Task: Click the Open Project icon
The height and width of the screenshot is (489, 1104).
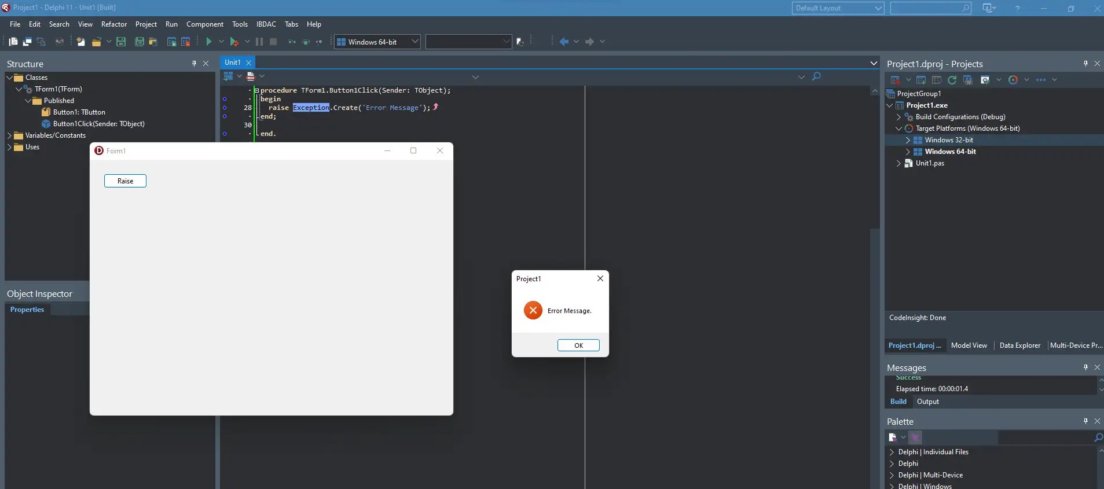Action: (x=153, y=41)
